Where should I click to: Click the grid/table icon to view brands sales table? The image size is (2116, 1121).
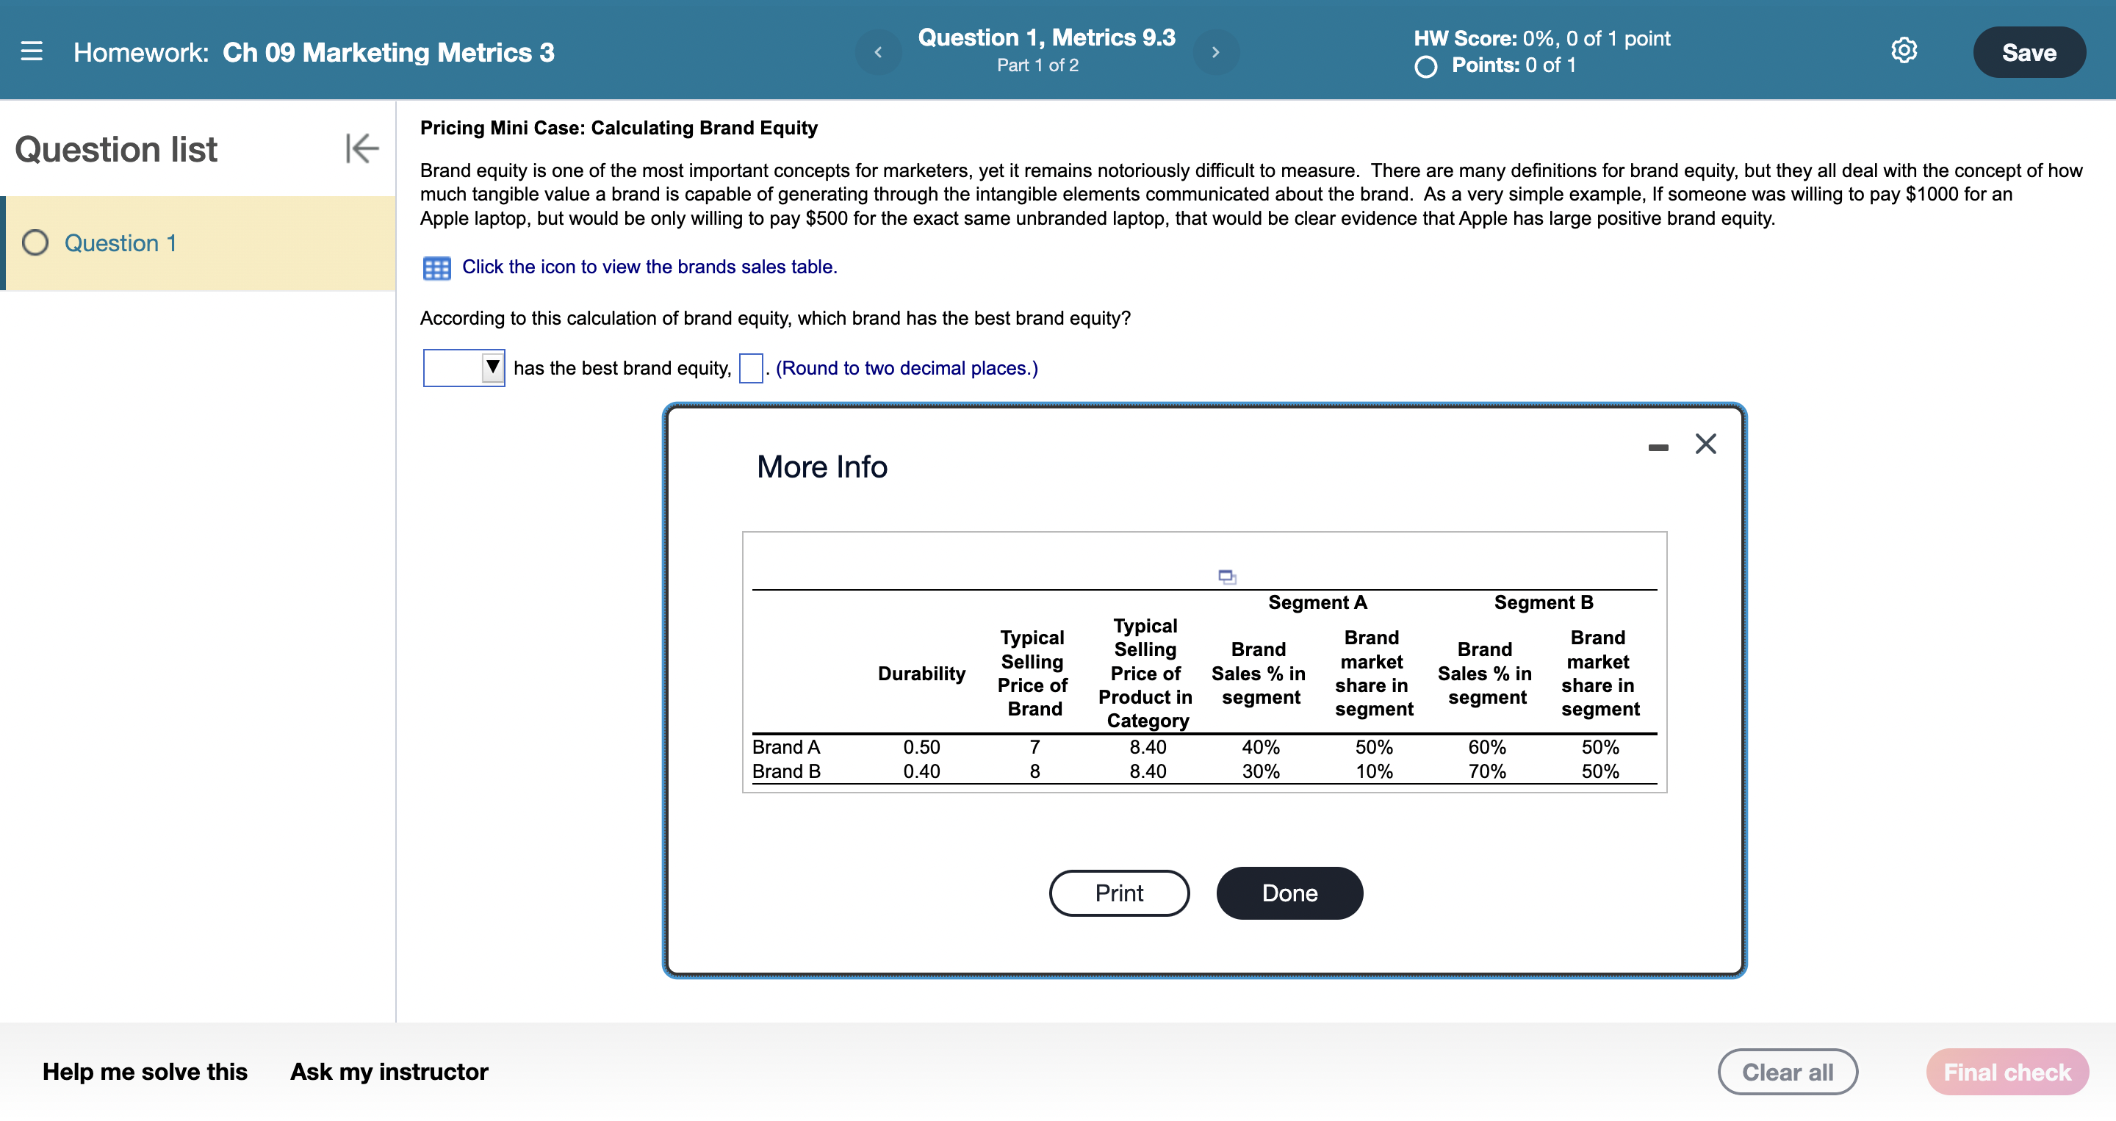(435, 266)
